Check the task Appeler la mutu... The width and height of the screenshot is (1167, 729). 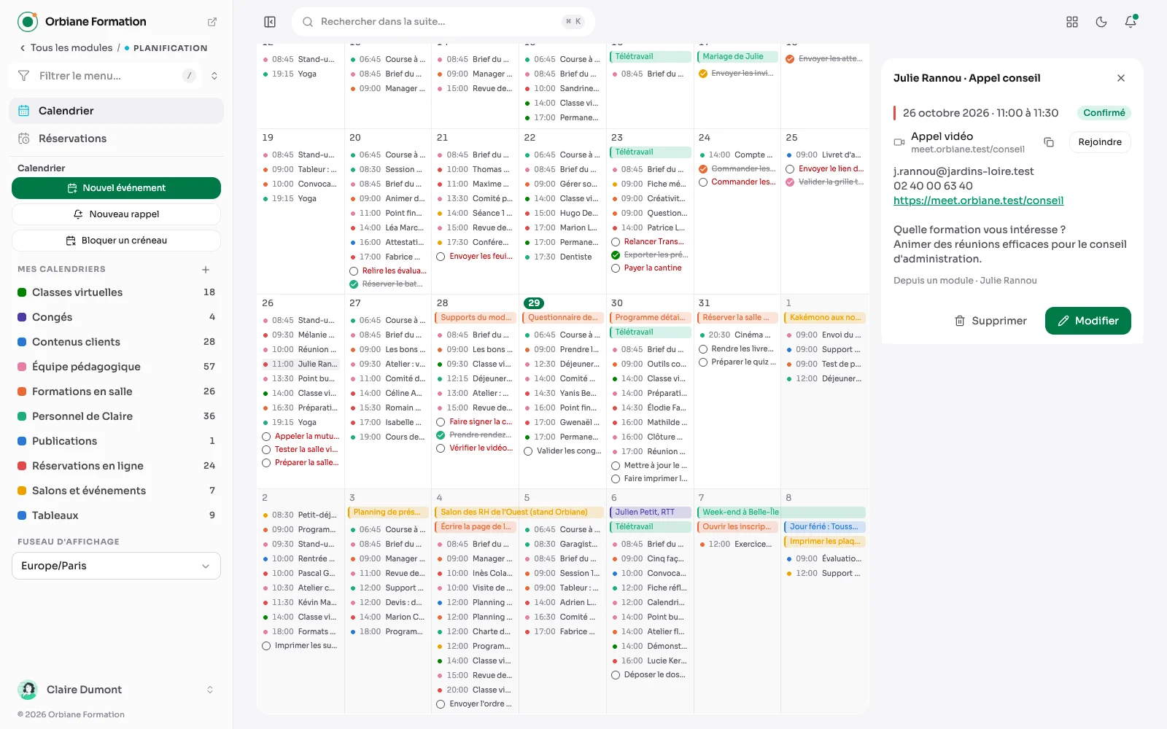coord(266,437)
